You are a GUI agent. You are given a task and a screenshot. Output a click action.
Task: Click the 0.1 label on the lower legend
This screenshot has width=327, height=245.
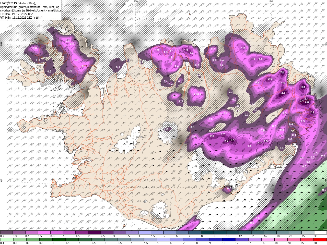tap(2, 243)
